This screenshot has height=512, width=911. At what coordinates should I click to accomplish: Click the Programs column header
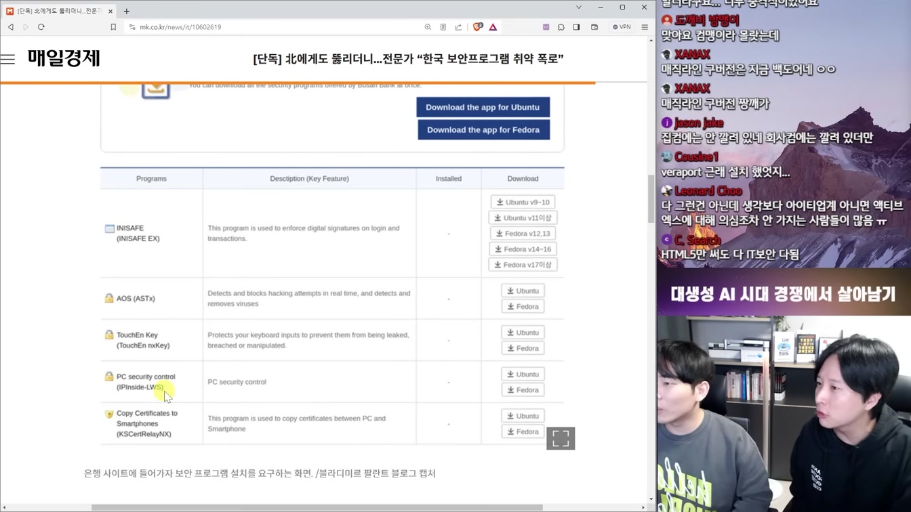click(151, 179)
